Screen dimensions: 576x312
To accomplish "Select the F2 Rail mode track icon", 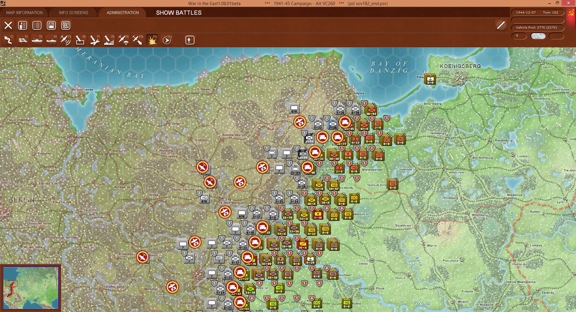I will tap(23, 40).
